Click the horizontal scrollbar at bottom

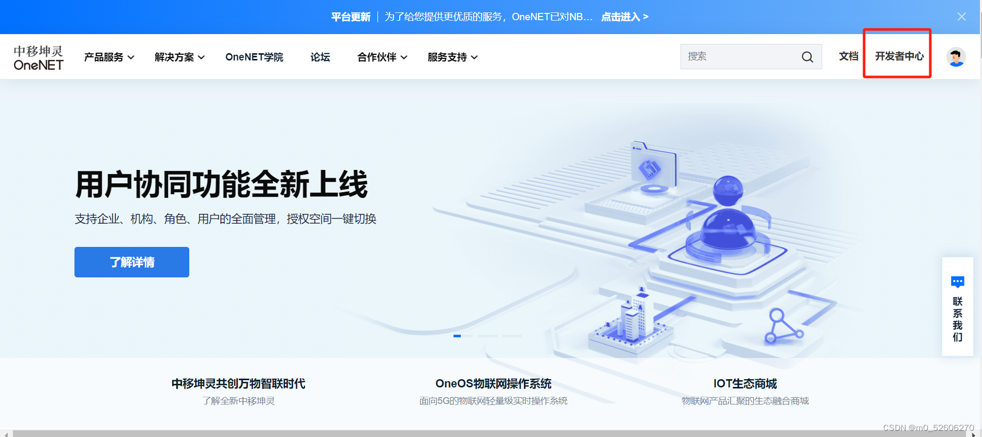(488, 433)
